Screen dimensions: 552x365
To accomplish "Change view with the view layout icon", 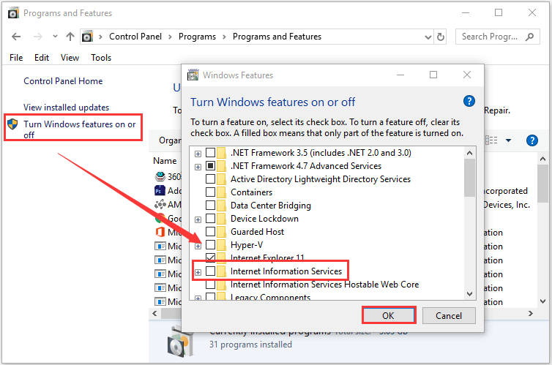I will (491, 140).
